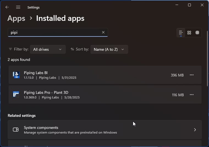Viewport: 209px width, 147px height.
Task: Click the search field containing pipi
Action: point(55,32)
